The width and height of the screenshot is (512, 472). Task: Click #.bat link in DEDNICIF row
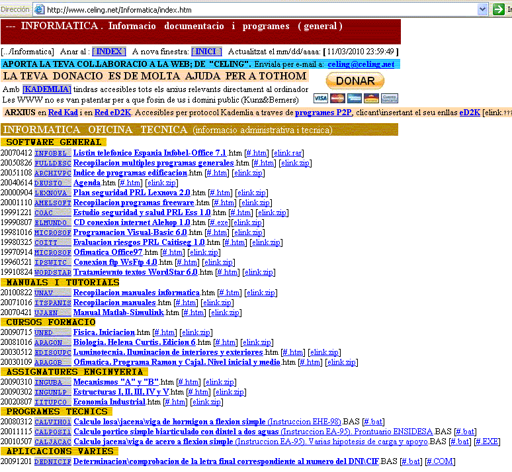point(411,461)
